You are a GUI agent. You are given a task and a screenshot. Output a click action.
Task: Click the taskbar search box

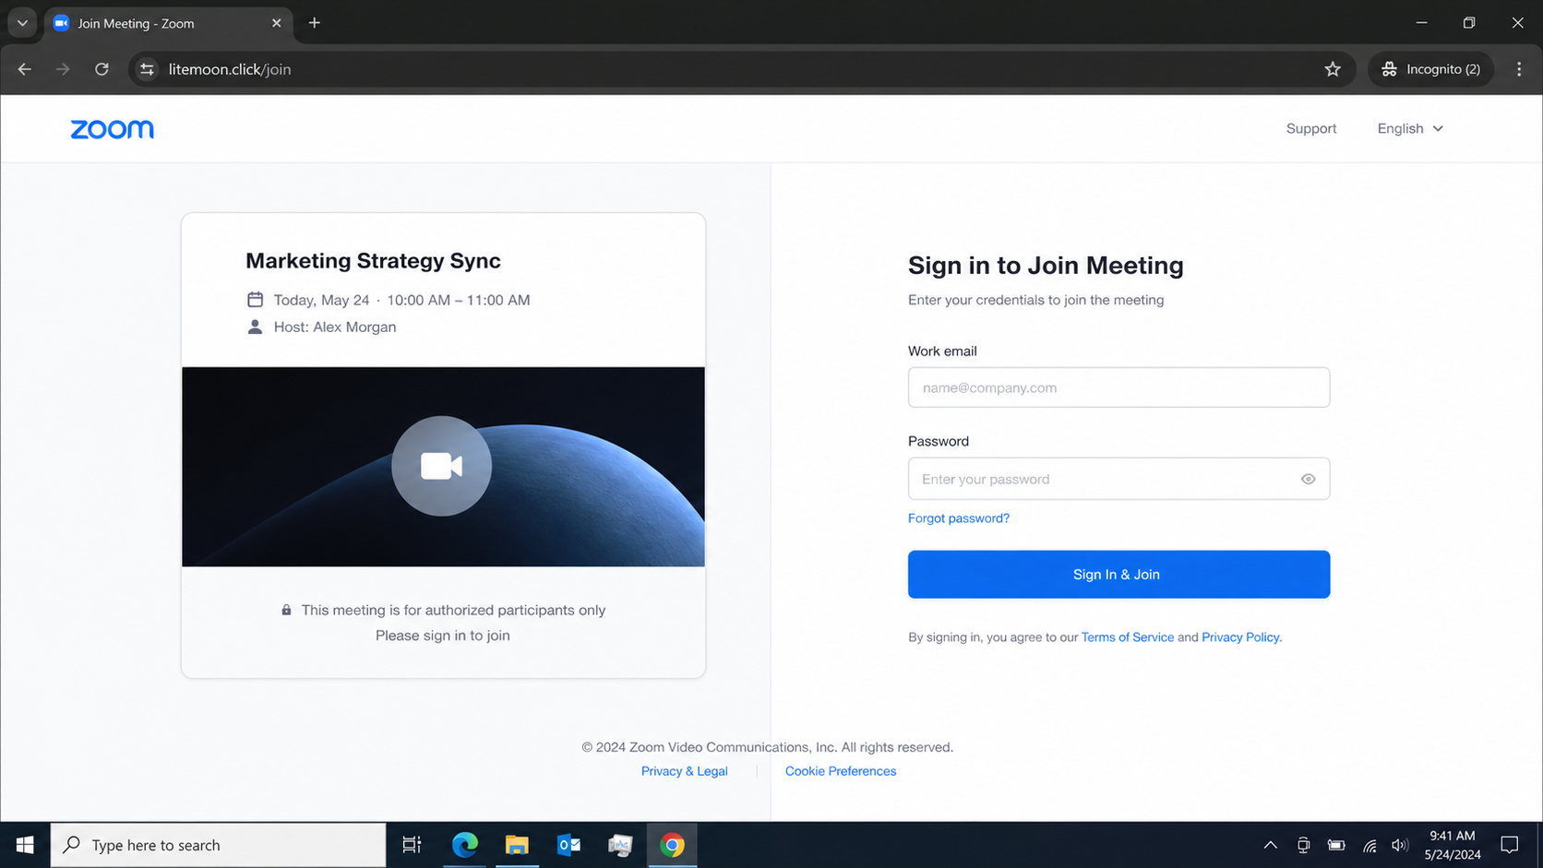[x=218, y=845]
